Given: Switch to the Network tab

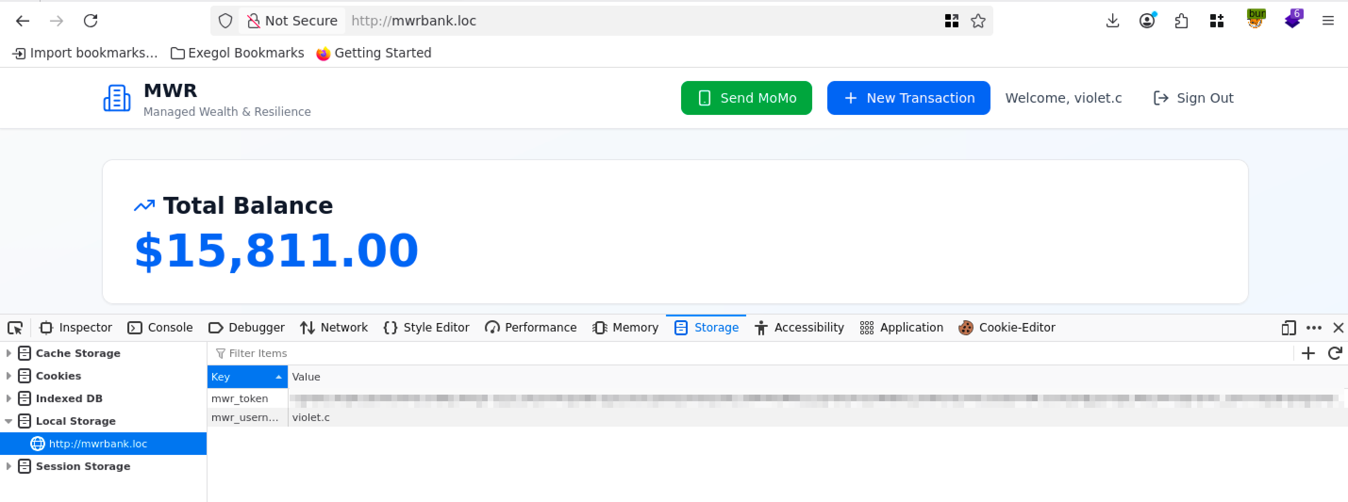Looking at the screenshot, I should tap(334, 328).
